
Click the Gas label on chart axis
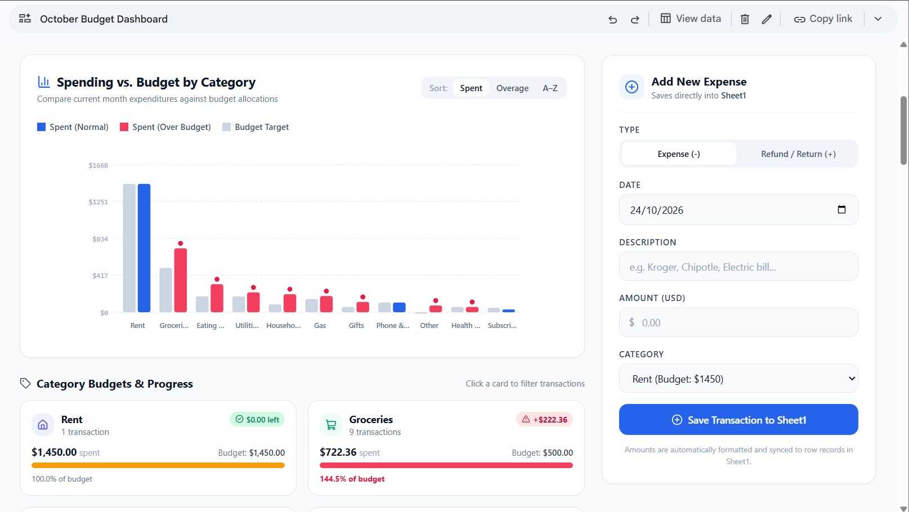(x=320, y=325)
